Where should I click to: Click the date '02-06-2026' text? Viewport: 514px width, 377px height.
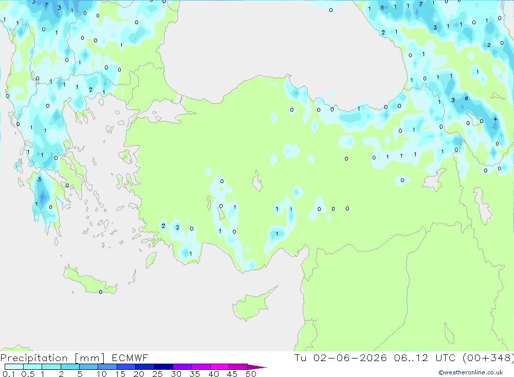[x=350, y=357]
